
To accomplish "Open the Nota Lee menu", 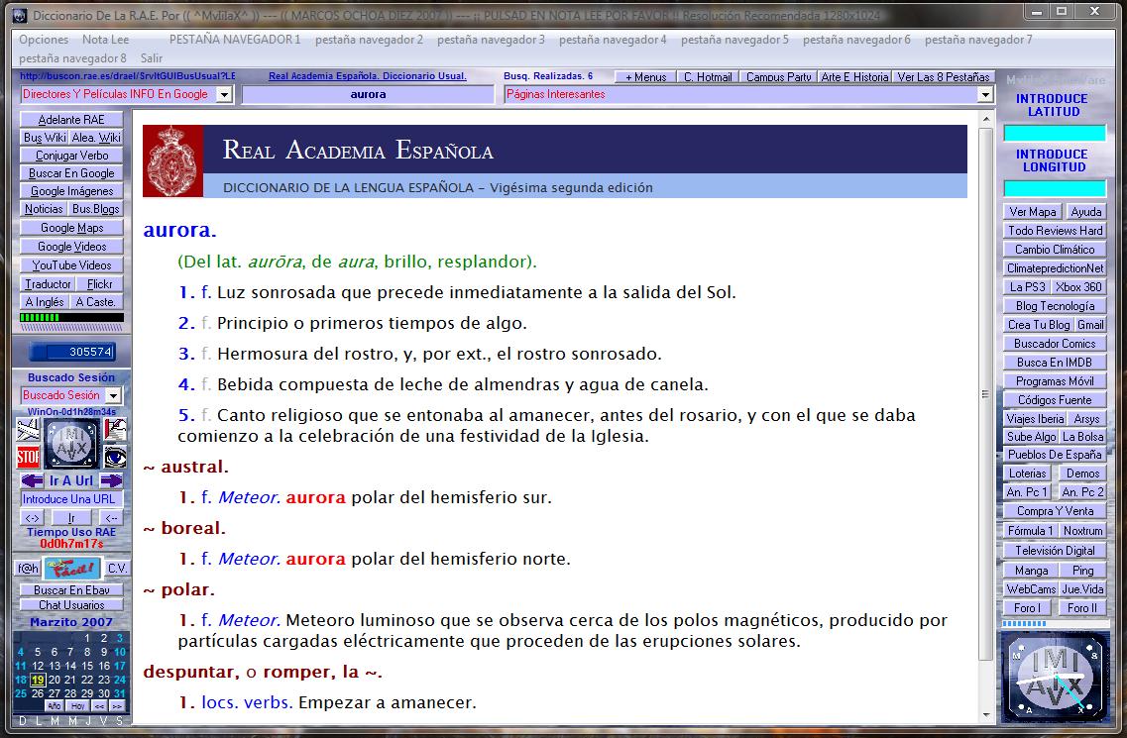I will pyautogui.click(x=106, y=40).
